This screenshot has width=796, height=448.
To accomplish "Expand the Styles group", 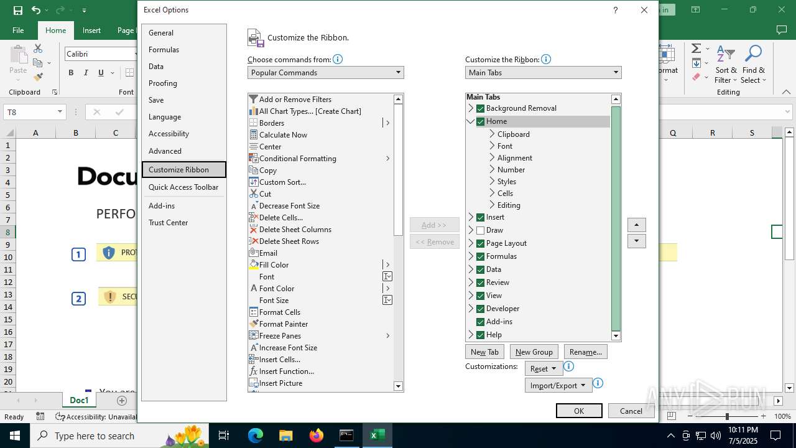I will point(492,181).
